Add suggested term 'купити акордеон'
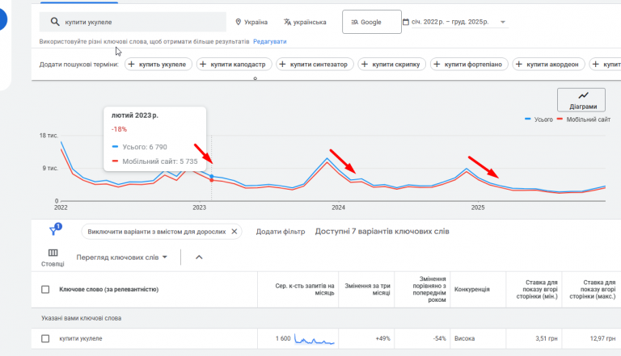The image size is (621, 356). pyautogui.click(x=548, y=64)
